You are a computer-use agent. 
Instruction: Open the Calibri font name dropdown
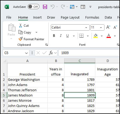(x=86, y=27)
